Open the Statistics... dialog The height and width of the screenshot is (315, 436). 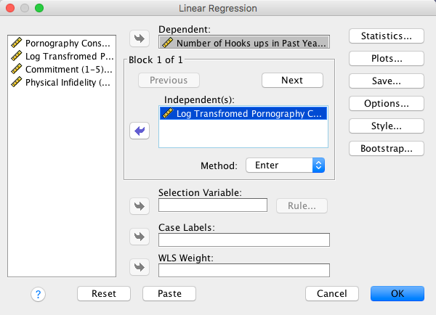coord(386,36)
